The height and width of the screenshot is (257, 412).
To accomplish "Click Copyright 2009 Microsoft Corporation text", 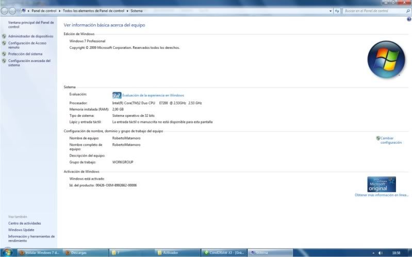I will pos(125,48).
